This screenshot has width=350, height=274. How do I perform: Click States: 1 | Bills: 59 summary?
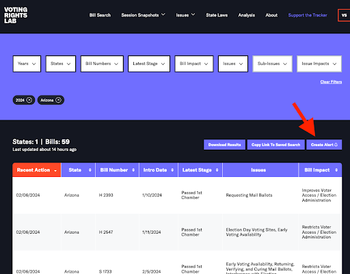pyautogui.click(x=41, y=141)
